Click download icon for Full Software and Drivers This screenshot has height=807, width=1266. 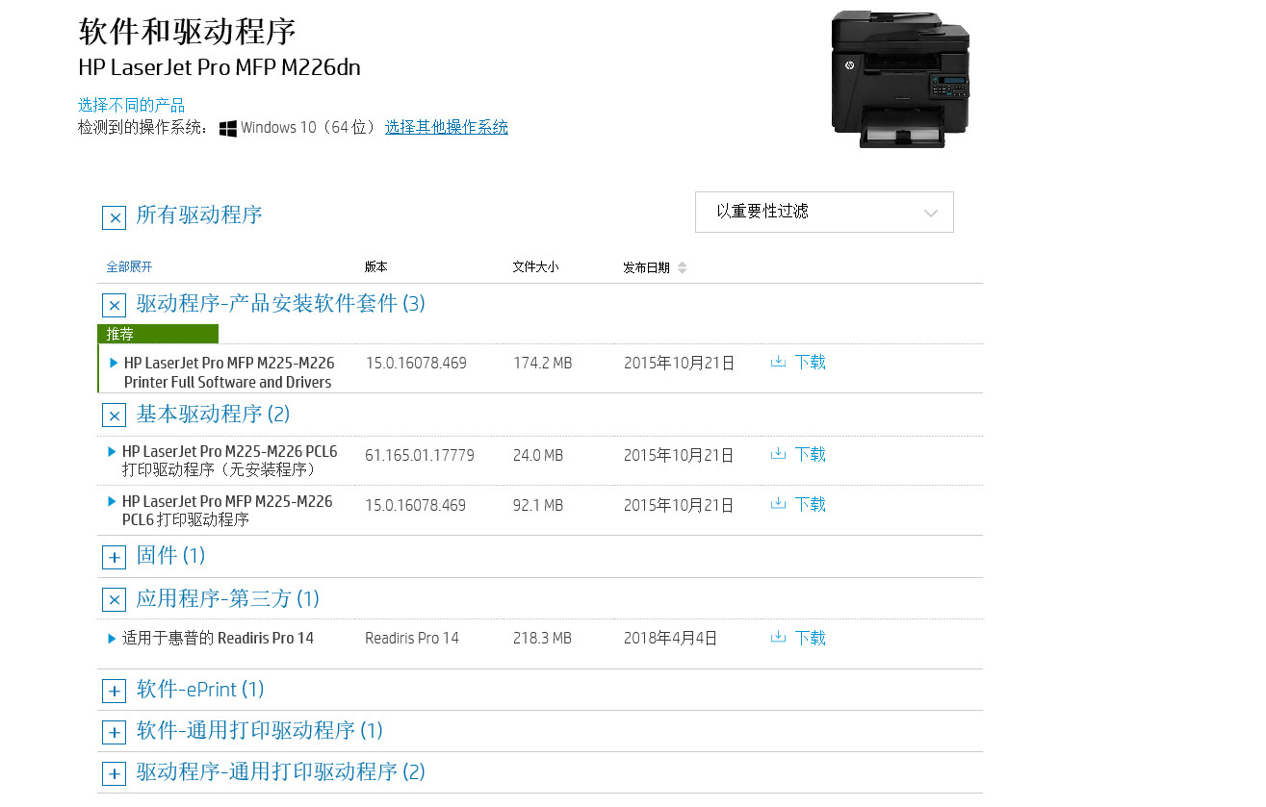click(779, 362)
